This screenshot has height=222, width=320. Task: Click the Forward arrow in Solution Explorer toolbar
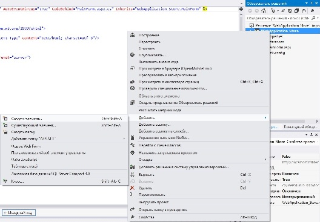coord(257,11)
